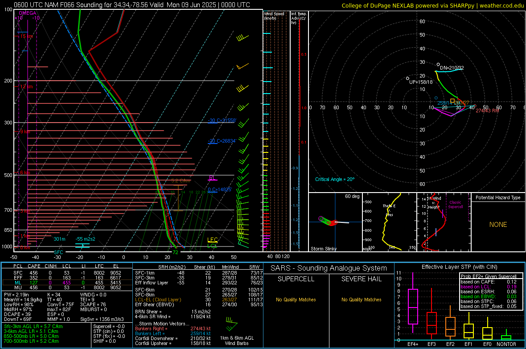
Task: Click the SigSvr = 1356 m3/s3 value
Action: click(x=102, y=319)
